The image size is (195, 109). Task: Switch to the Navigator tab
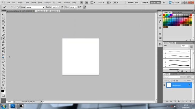(x=177, y=13)
